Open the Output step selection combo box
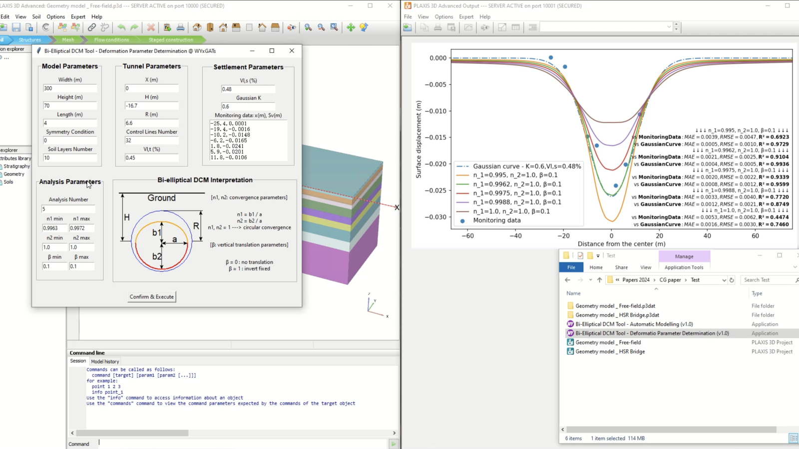 (x=606, y=27)
